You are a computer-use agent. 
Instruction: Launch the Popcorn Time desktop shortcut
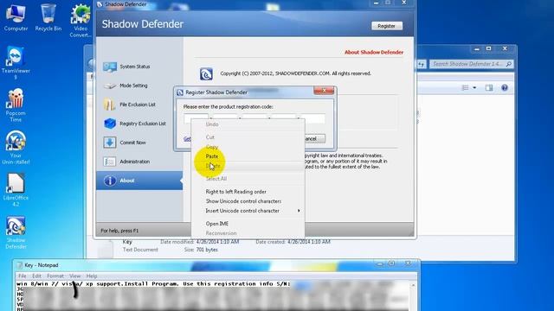[16, 105]
